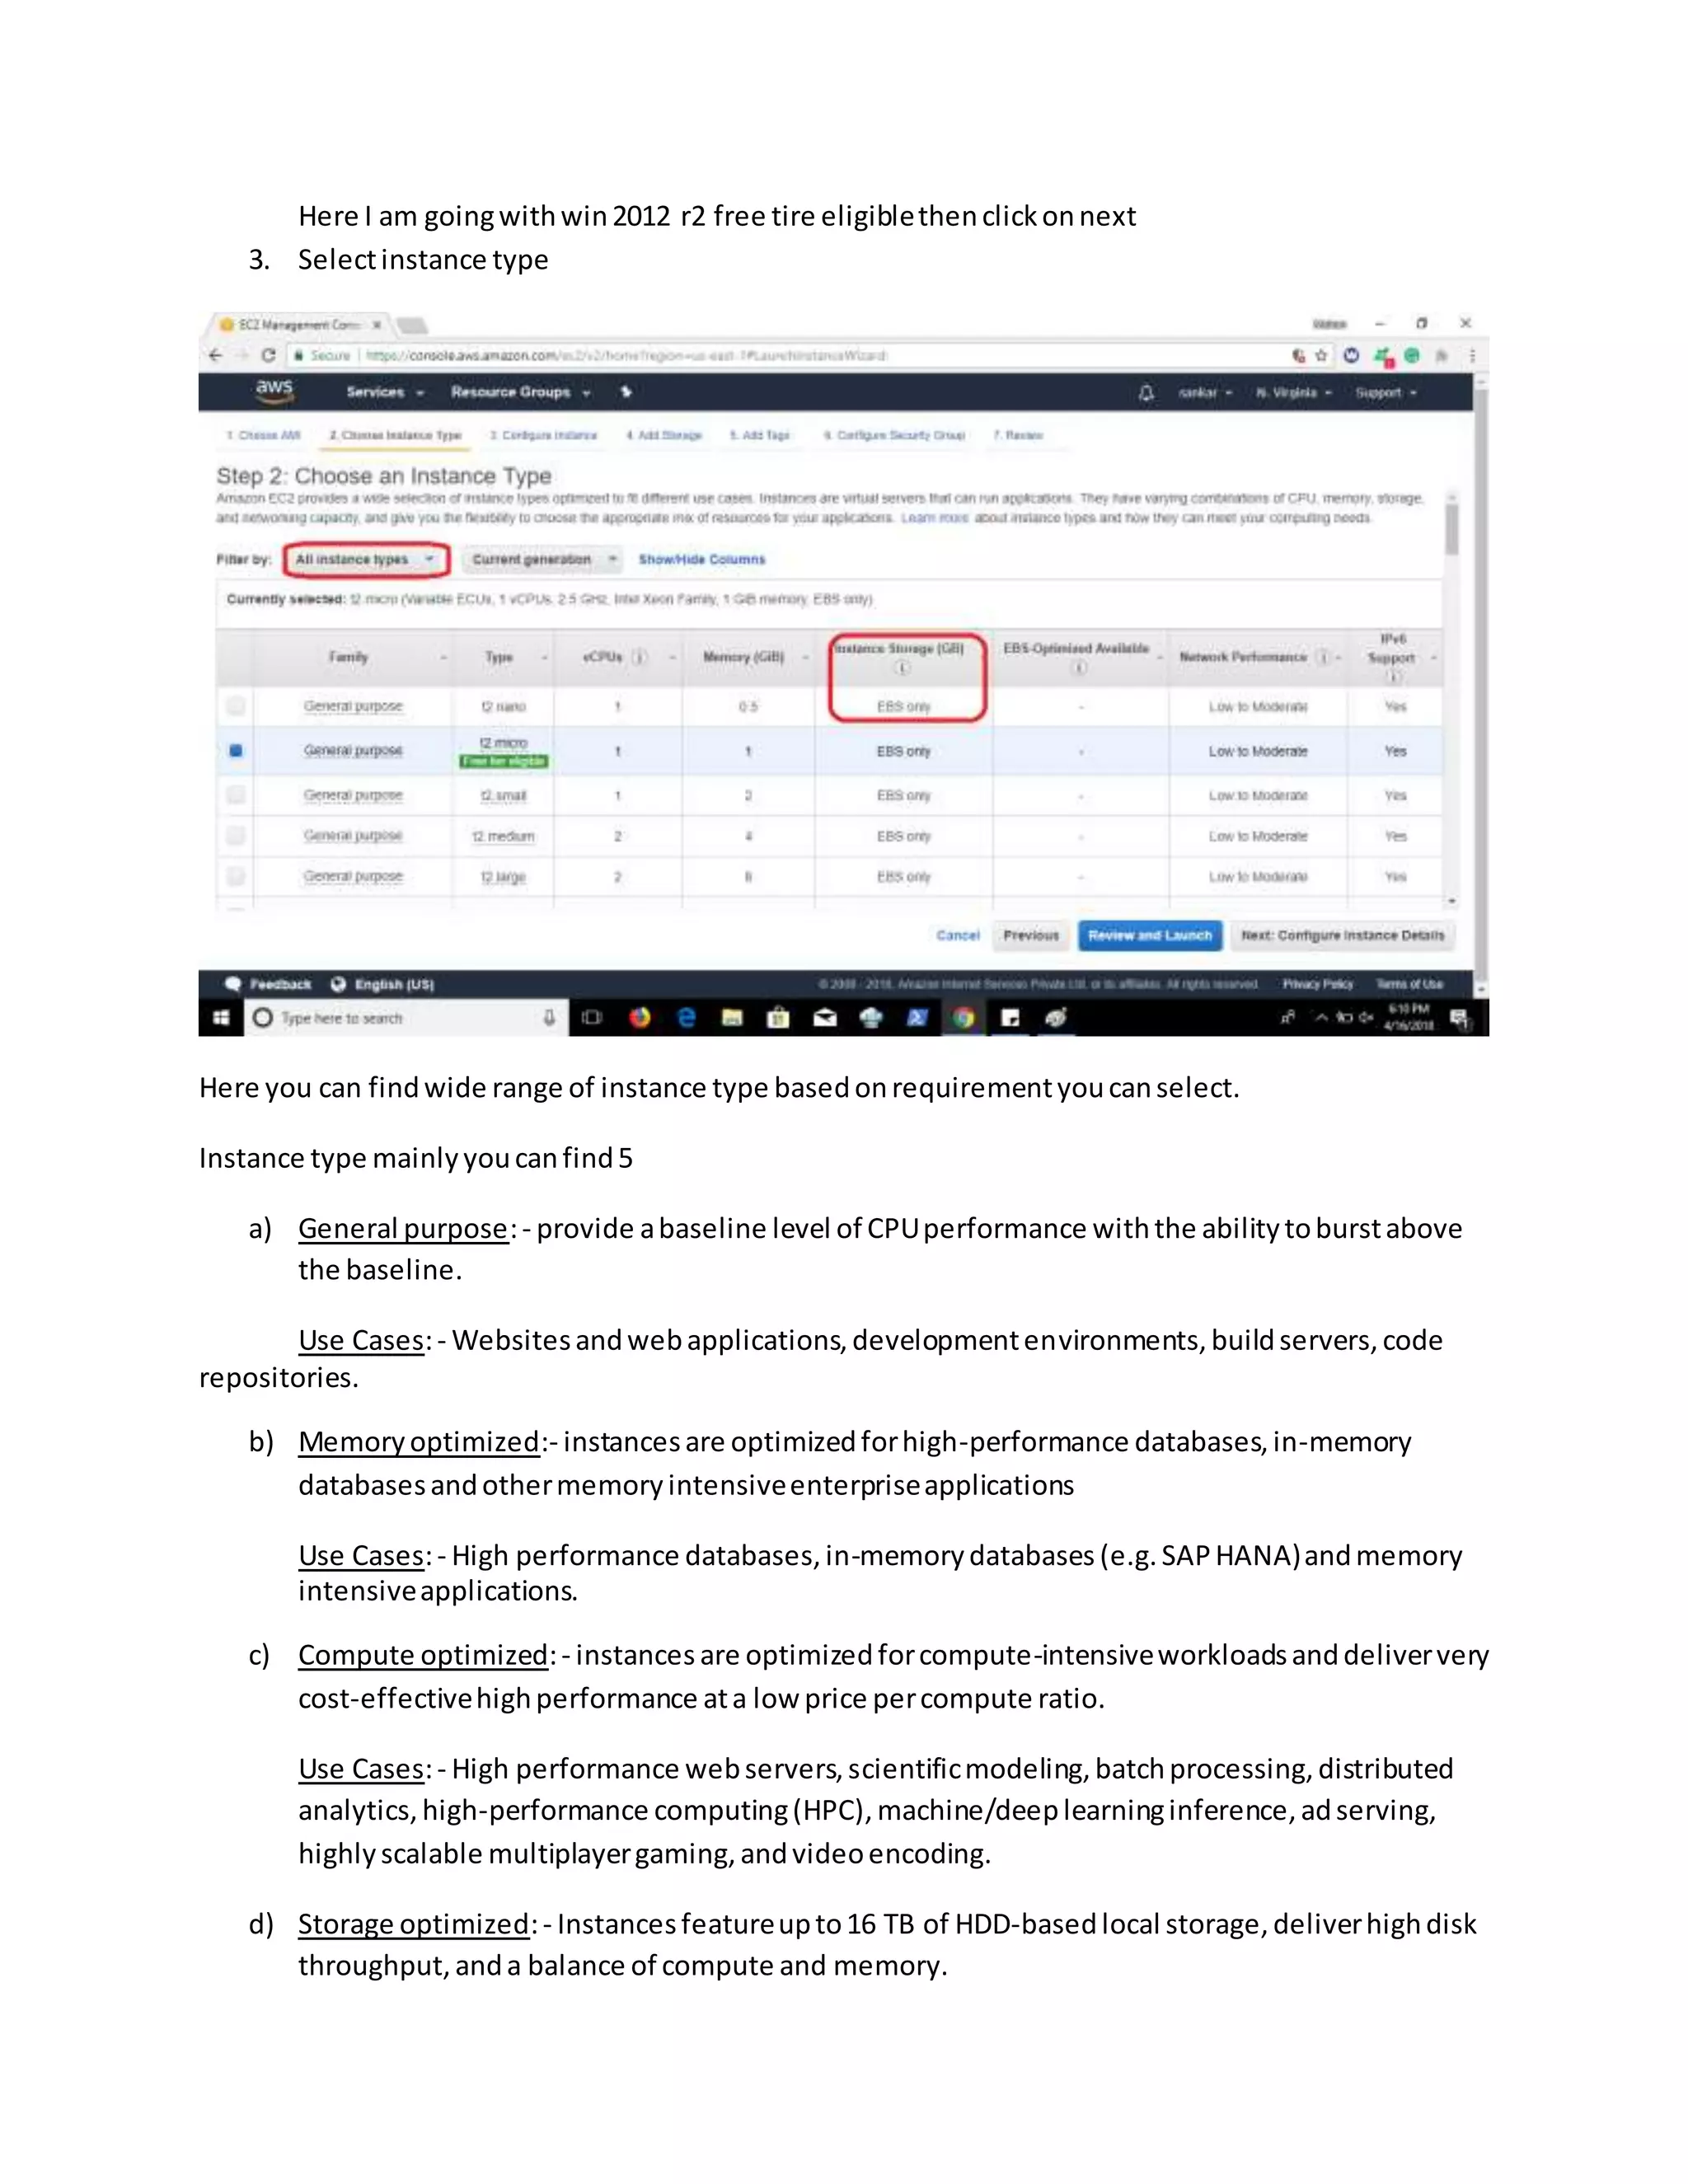Go to step 3 Configure Instance tab
Screen dimensions: 1688x2184
point(543,435)
